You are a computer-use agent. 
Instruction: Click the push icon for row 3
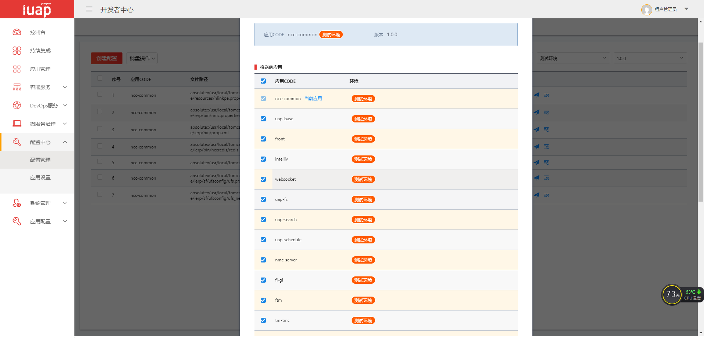click(x=536, y=129)
